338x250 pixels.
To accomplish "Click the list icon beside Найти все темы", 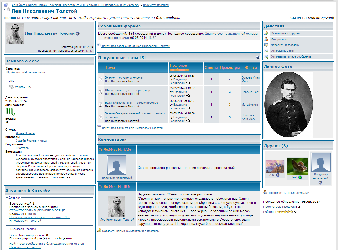I will click(x=99, y=127).
